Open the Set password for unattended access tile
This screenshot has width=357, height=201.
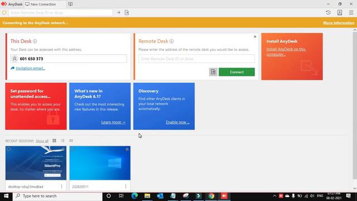pyautogui.click(x=36, y=106)
